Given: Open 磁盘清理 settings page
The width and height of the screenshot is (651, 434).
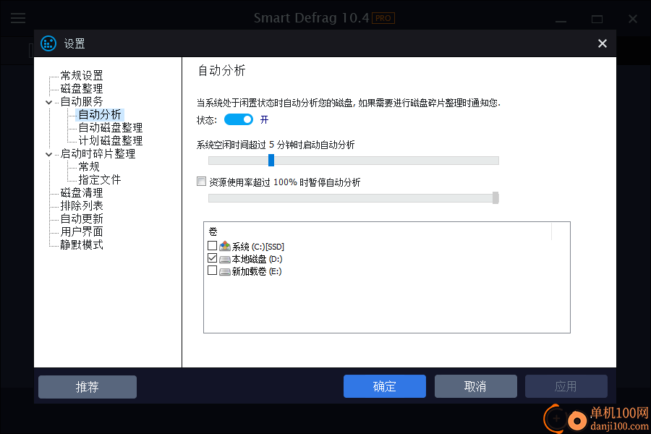Looking at the screenshot, I should (x=81, y=192).
